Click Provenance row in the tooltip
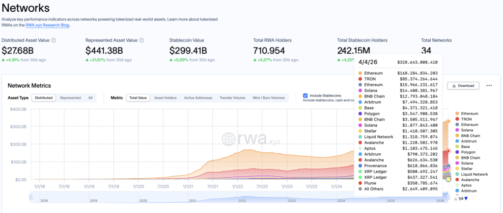Viewport: 503px width, 213px height. (398, 166)
